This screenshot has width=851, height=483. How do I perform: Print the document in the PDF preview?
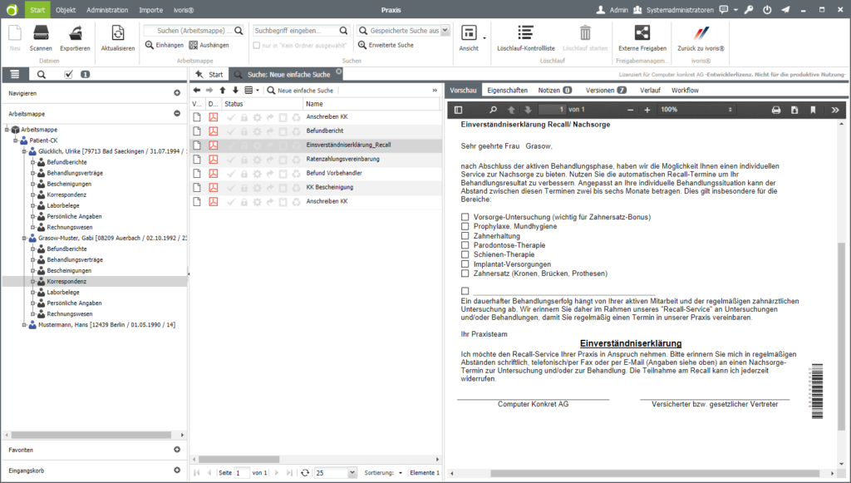tap(776, 110)
